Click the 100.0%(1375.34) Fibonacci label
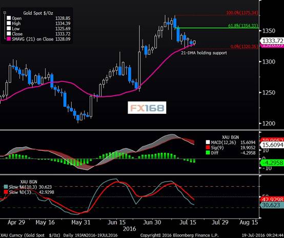Screen dimensions: 284x238 242,13
